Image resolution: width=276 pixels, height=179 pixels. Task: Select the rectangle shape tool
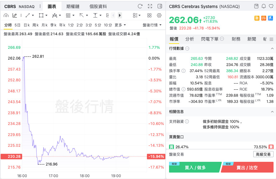pos(41,15)
